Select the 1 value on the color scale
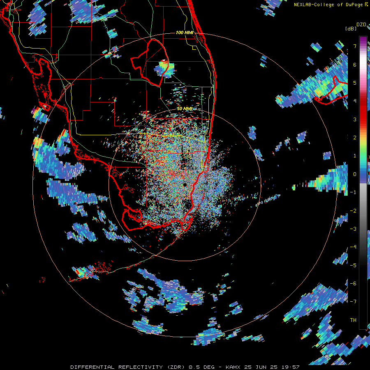This screenshot has height=370, width=370. 355,156
